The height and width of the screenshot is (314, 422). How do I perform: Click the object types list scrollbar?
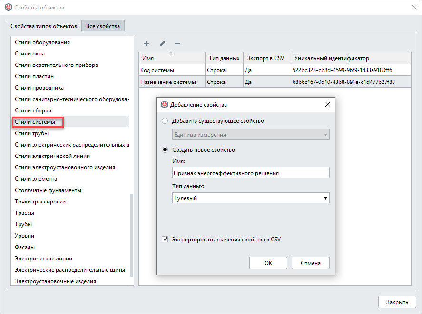(132, 235)
